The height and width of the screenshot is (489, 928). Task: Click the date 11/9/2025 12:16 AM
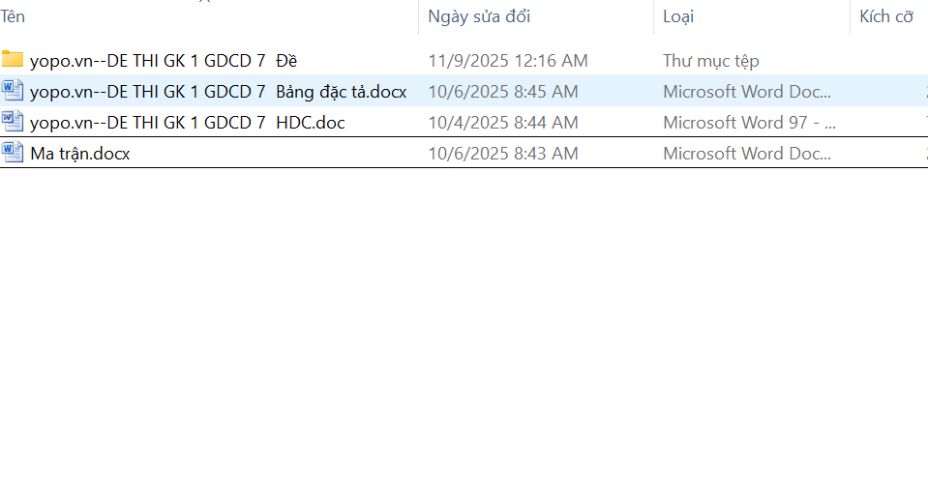pos(507,61)
